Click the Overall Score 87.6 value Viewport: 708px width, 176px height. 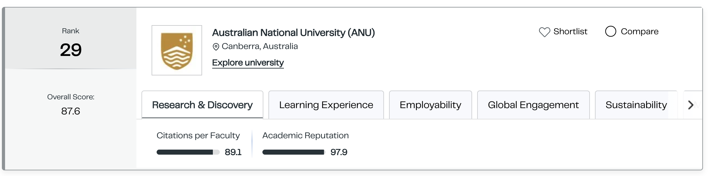pyautogui.click(x=71, y=111)
